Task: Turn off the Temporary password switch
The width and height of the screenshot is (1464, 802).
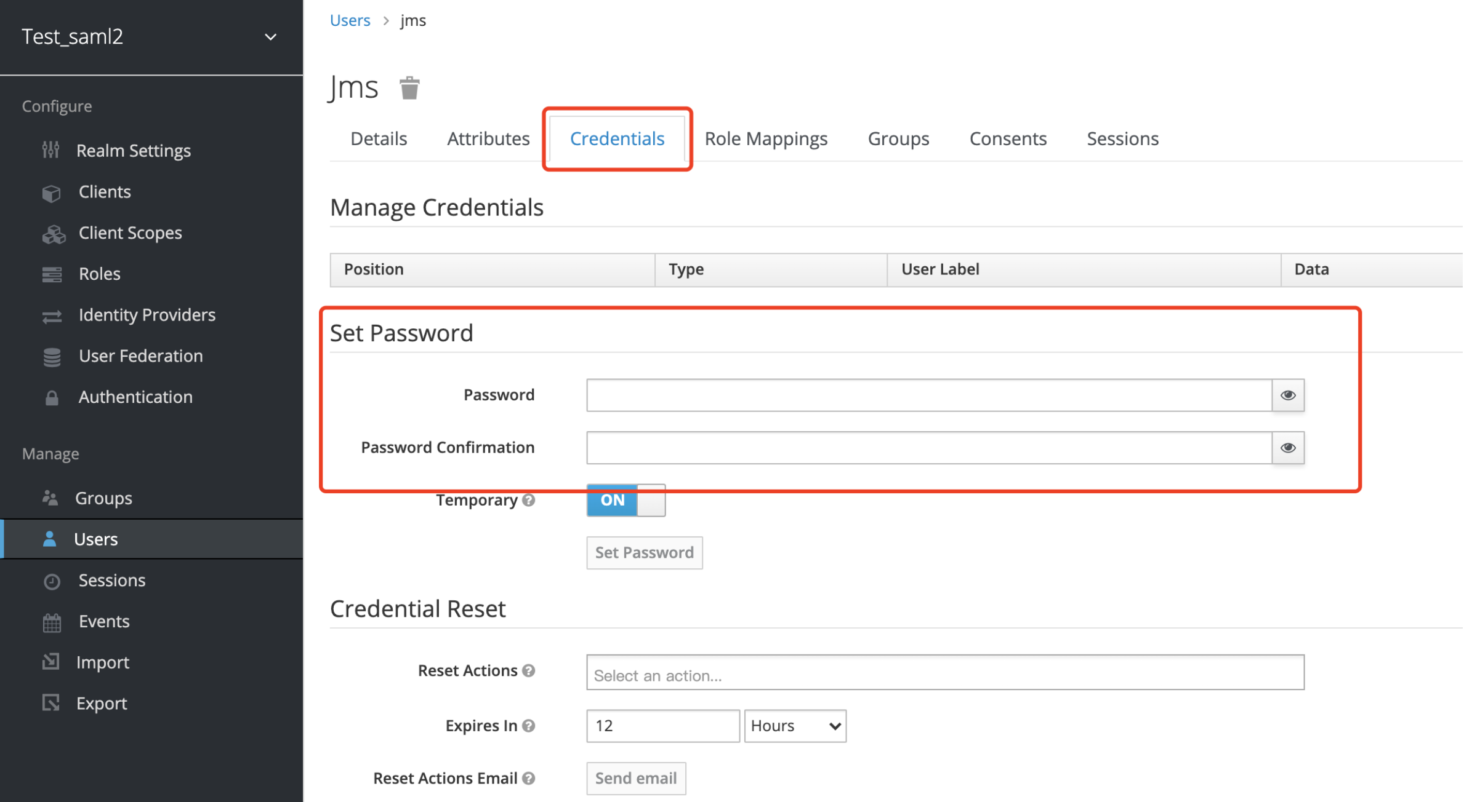Action: point(625,500)
